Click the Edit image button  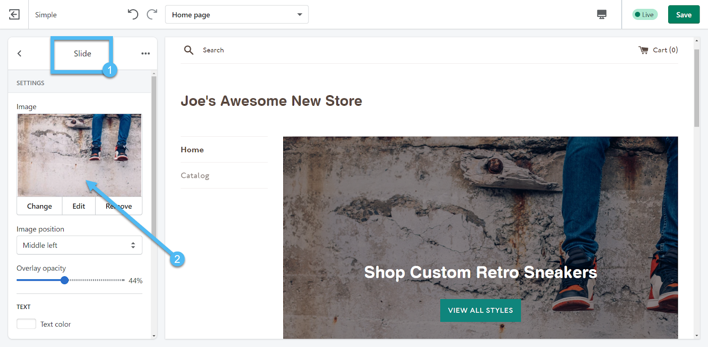pos(79,206)
